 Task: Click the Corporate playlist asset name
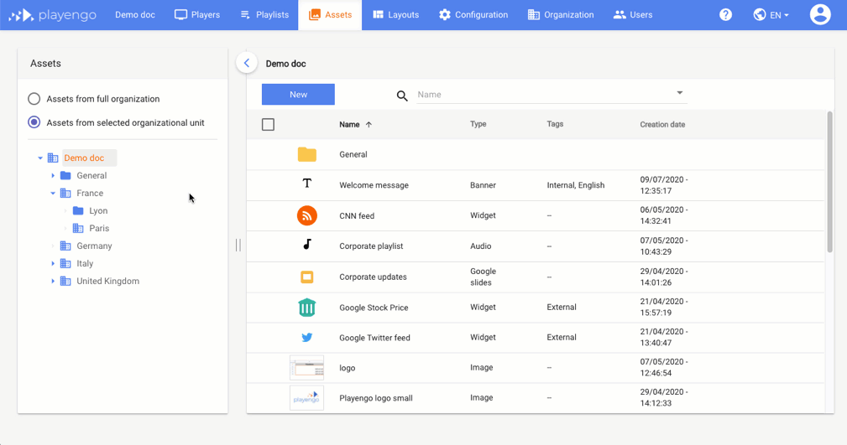click(x=371, y=246)
